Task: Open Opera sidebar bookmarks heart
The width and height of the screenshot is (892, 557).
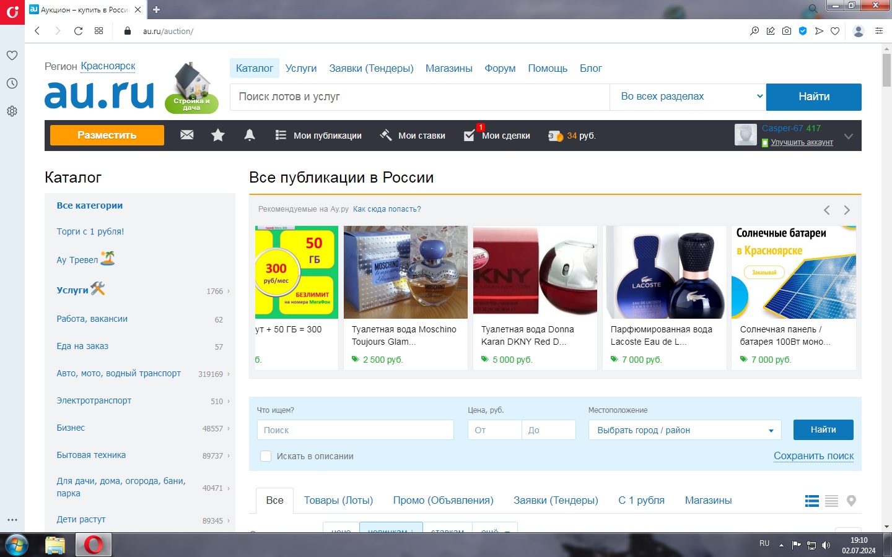Action: pos(12,55)
